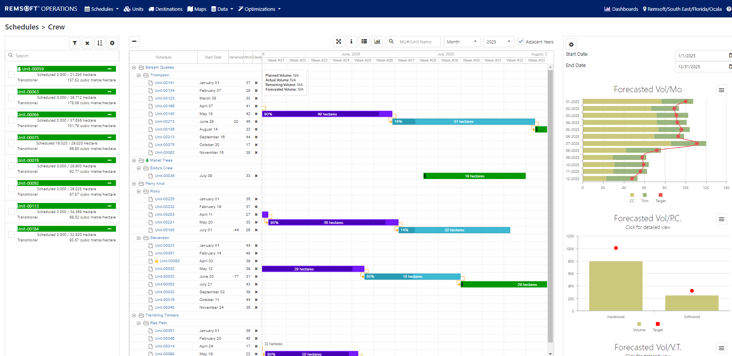This screenshot has height=356, width=732.
Task: Click the Dashboards icon in the top bar
Action: tap(607, 9)
